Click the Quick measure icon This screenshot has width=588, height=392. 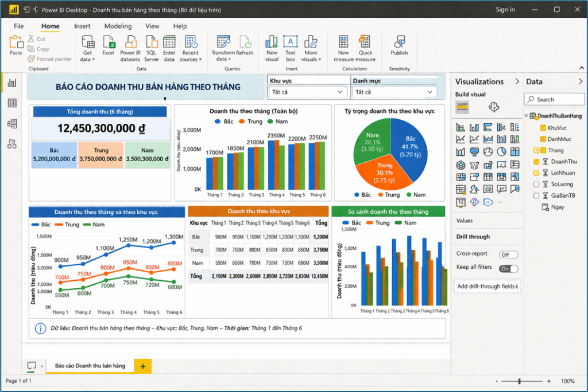pos(365,42)
